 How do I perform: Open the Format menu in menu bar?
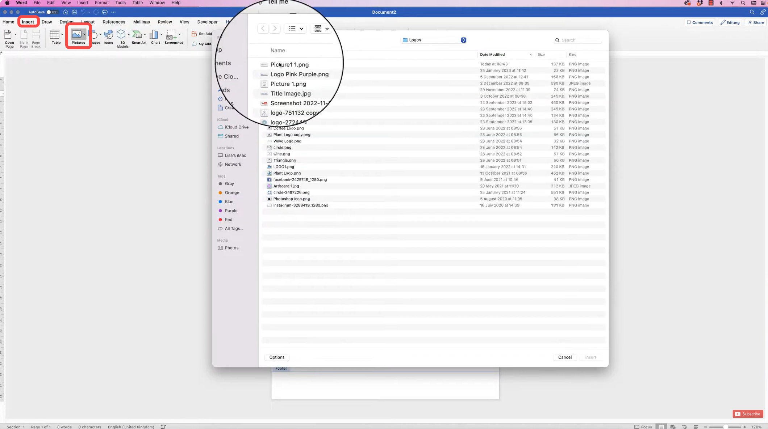click(x=102, y=3)
